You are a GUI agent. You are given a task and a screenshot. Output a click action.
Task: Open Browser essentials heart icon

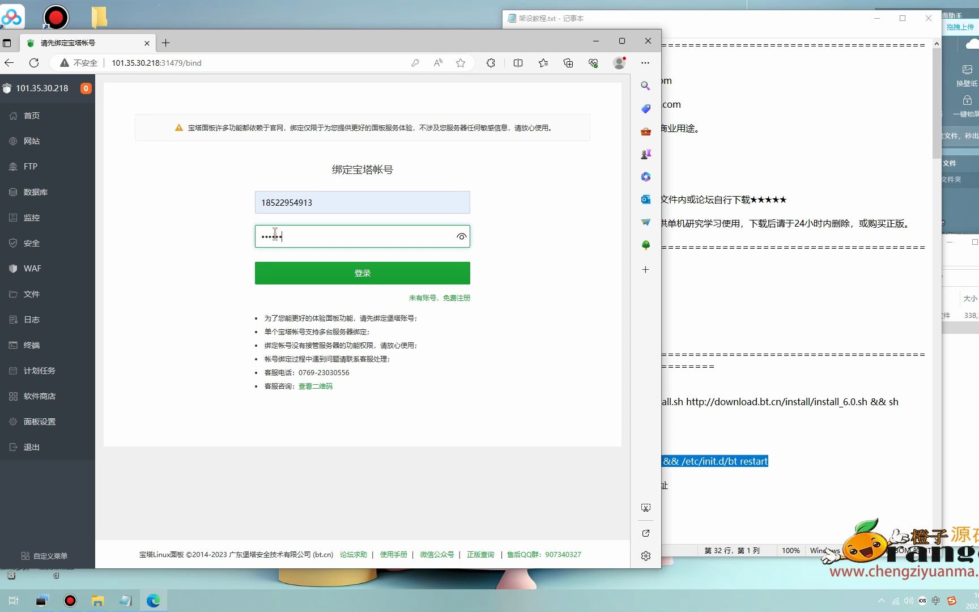tap(593, 63)
